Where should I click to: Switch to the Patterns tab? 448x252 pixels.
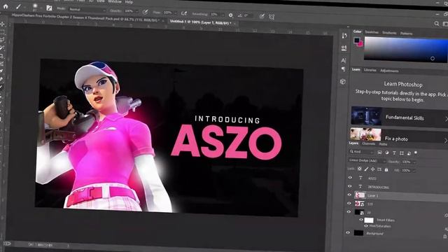point(406,34)
